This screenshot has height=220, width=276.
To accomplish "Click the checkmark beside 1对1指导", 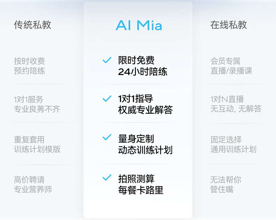I will (107, 99).
